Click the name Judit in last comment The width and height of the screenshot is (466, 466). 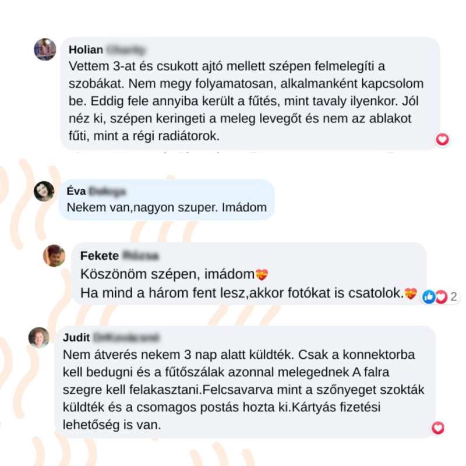tap(76, 337)
